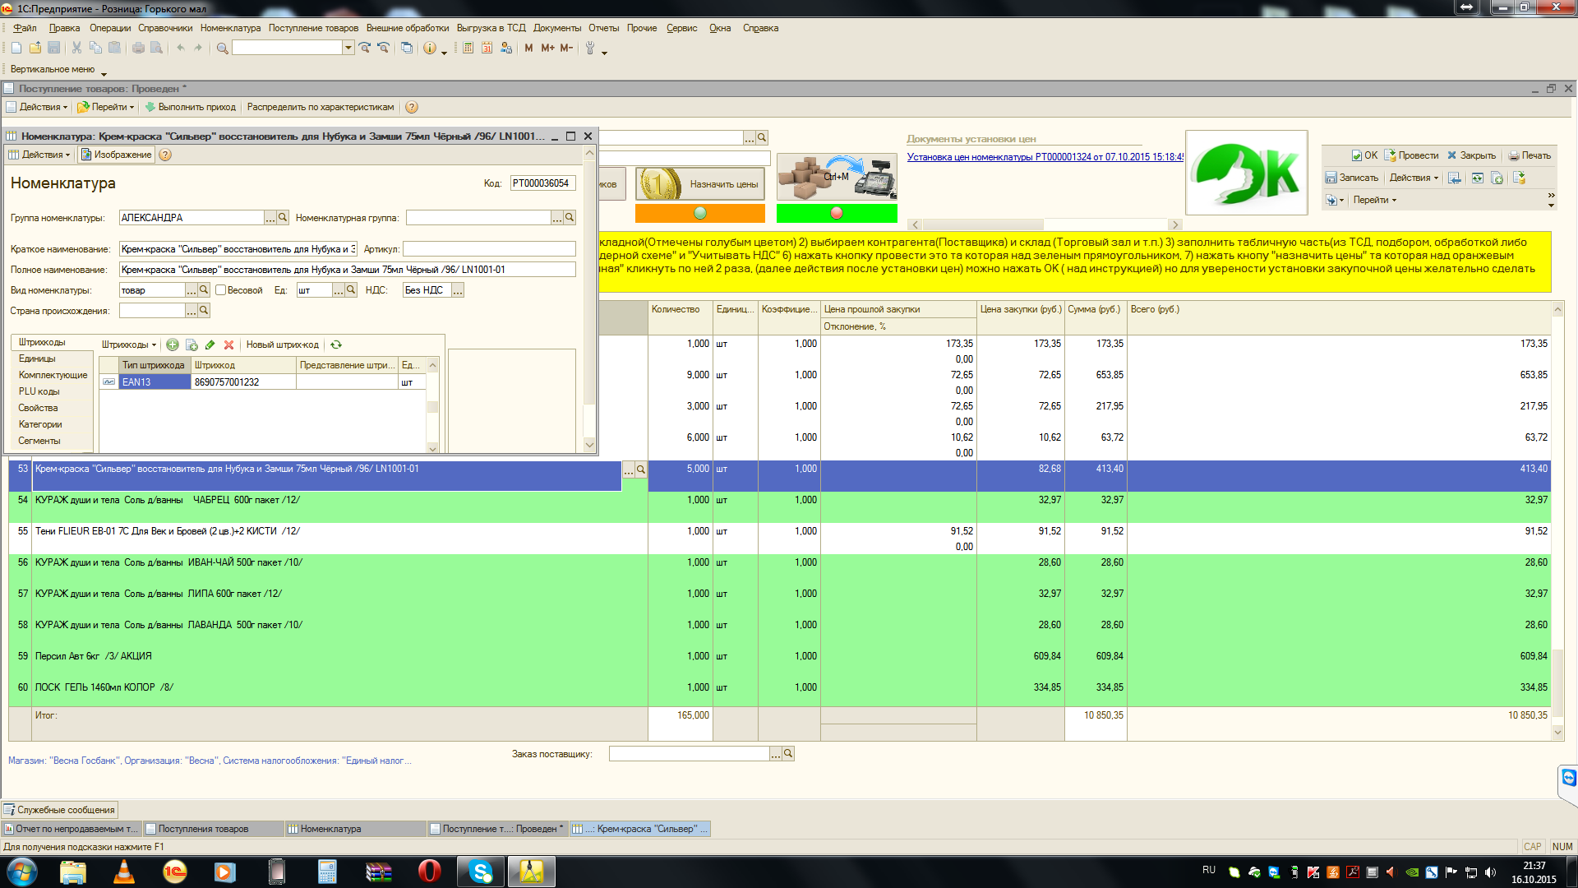1578x888 pixels.
Task: Click the Find magnifier icon beside search box
Action: click(x=222, y=49)
